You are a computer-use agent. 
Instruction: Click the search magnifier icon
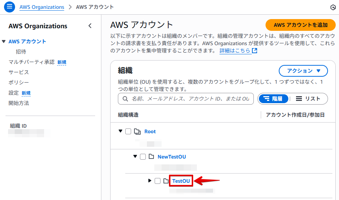125,99
